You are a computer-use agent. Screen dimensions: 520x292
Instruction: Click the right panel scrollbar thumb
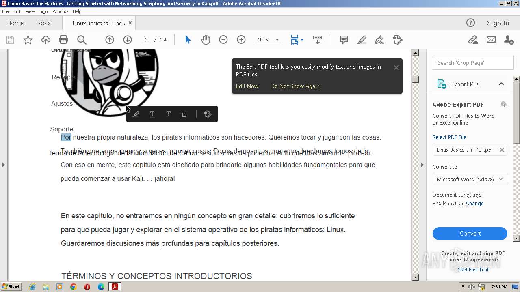517,112
